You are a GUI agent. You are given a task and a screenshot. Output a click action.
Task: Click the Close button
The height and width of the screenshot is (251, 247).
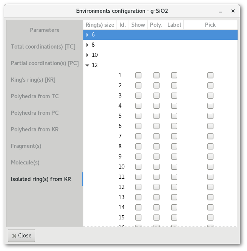(x=21, y=236)
